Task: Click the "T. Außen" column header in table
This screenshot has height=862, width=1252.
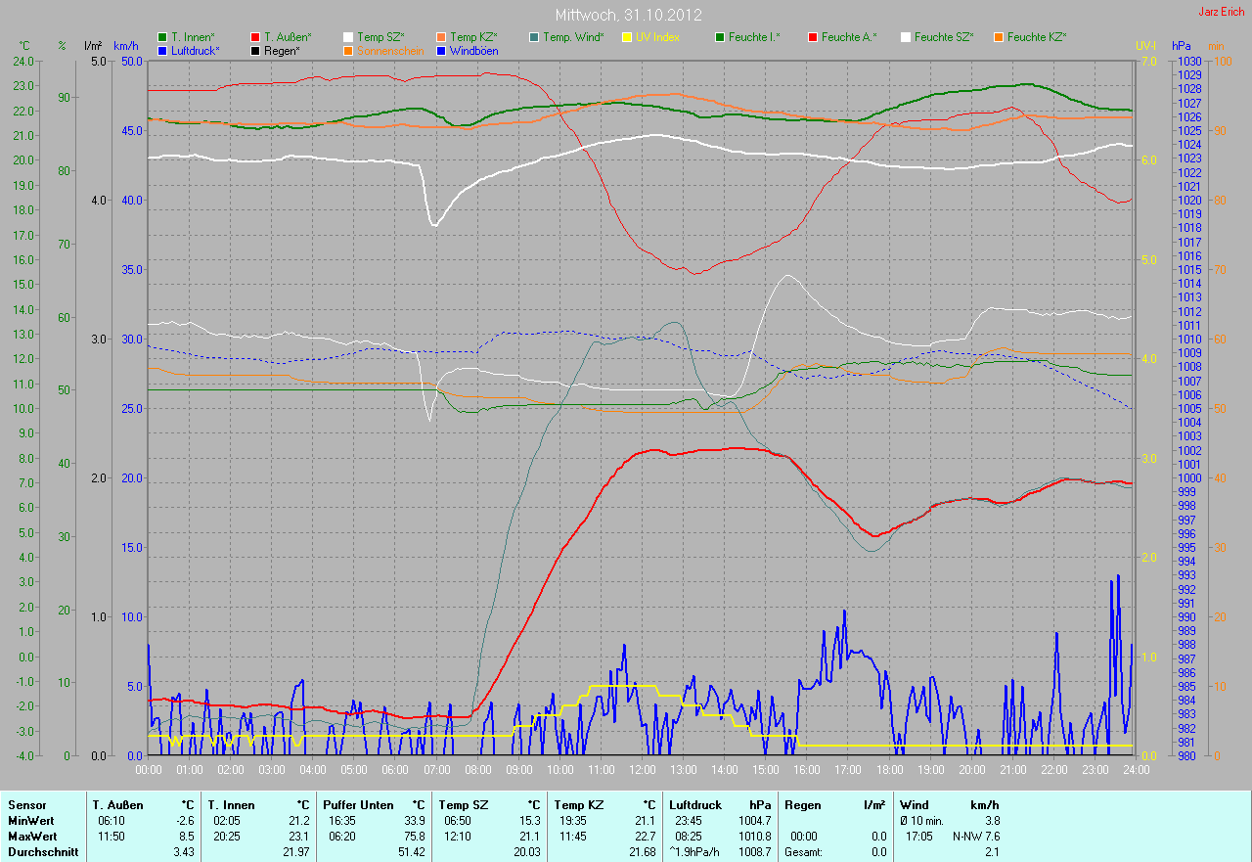Action: click(x=117, y=805)
